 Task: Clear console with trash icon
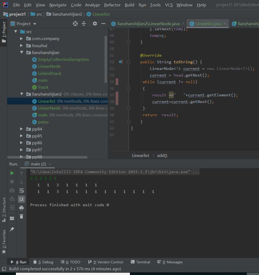pos(21,217)
